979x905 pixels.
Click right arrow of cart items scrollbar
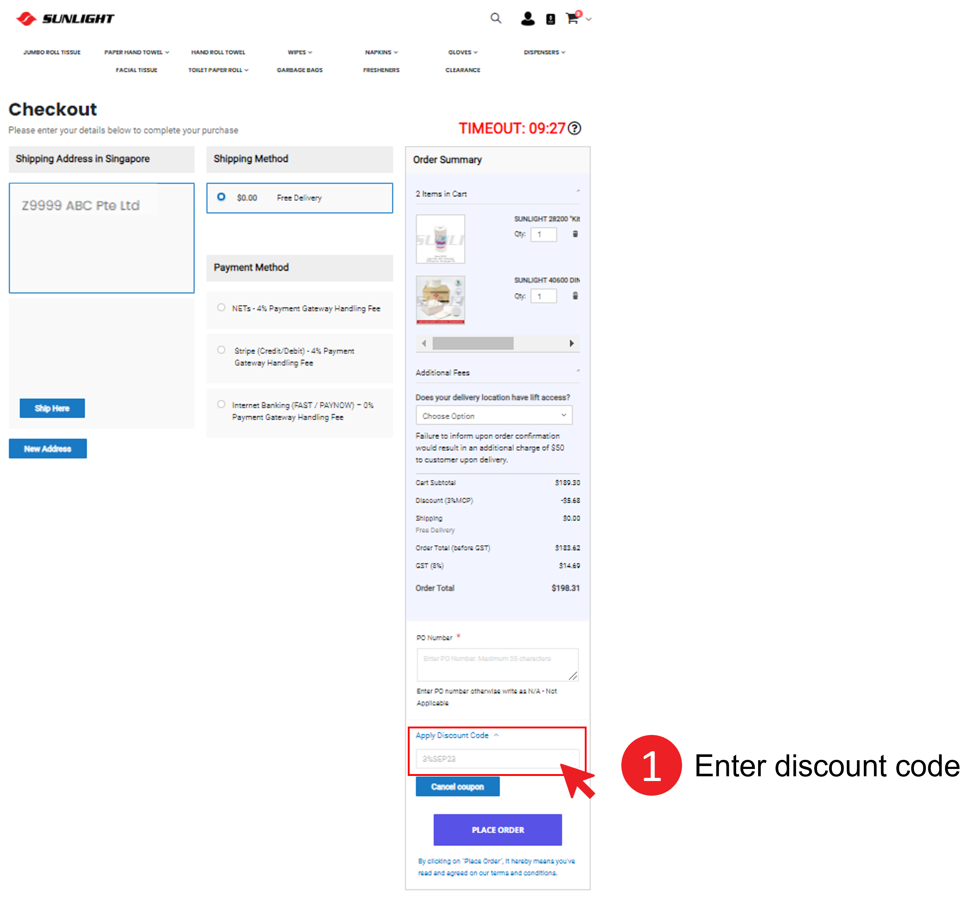pyautogui.click(x=572, y=343)
